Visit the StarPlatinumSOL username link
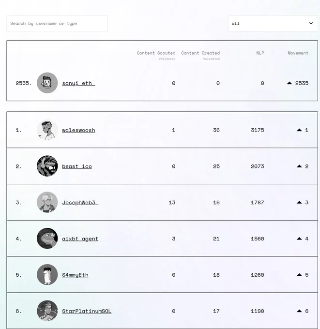Viewport: 320px width, 329px height. point(87,311)
